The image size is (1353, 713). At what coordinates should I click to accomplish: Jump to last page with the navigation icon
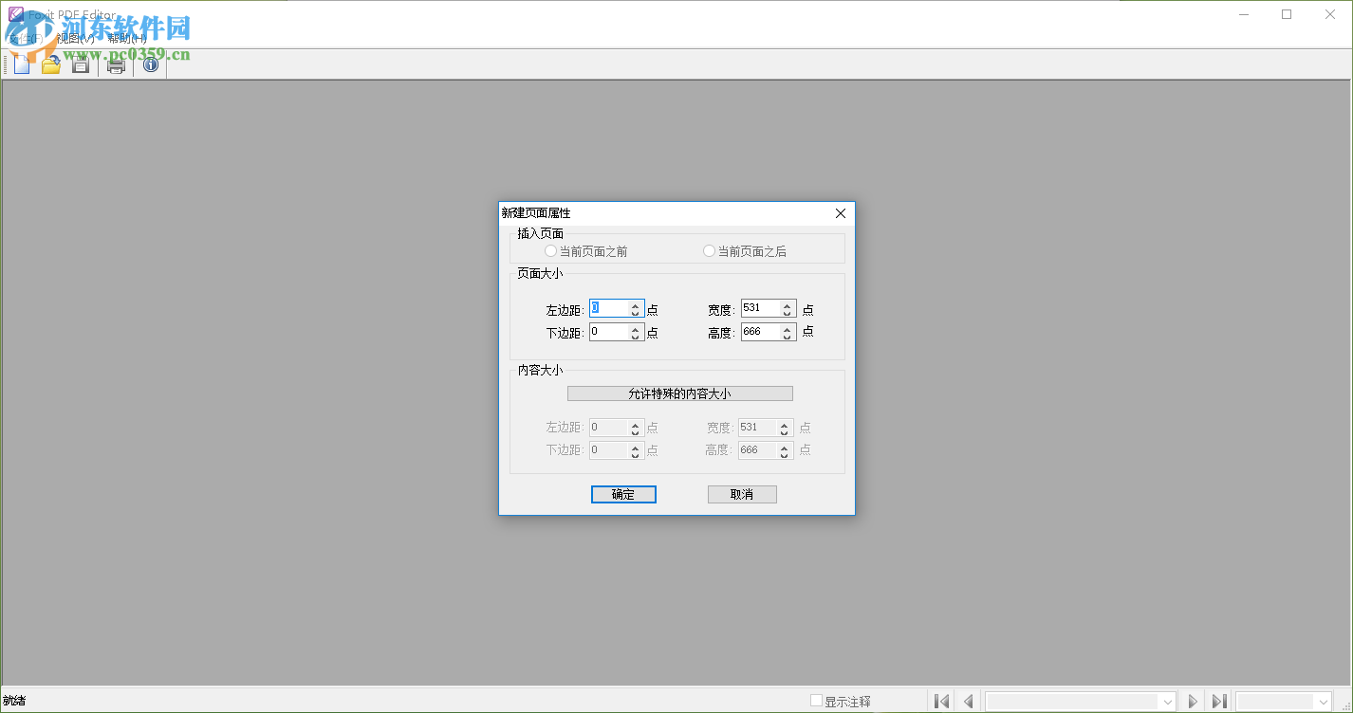tap(1220, 700)
